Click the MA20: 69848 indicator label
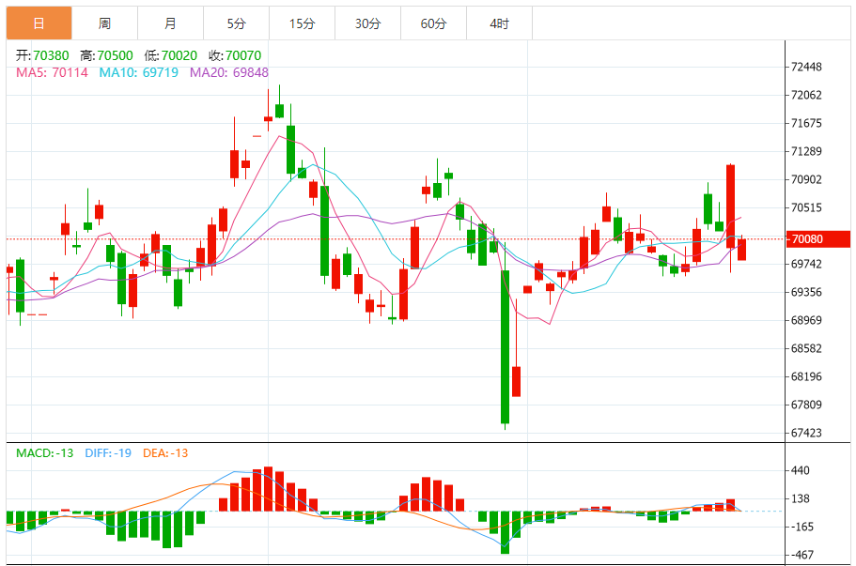 (x=229, y=72)
